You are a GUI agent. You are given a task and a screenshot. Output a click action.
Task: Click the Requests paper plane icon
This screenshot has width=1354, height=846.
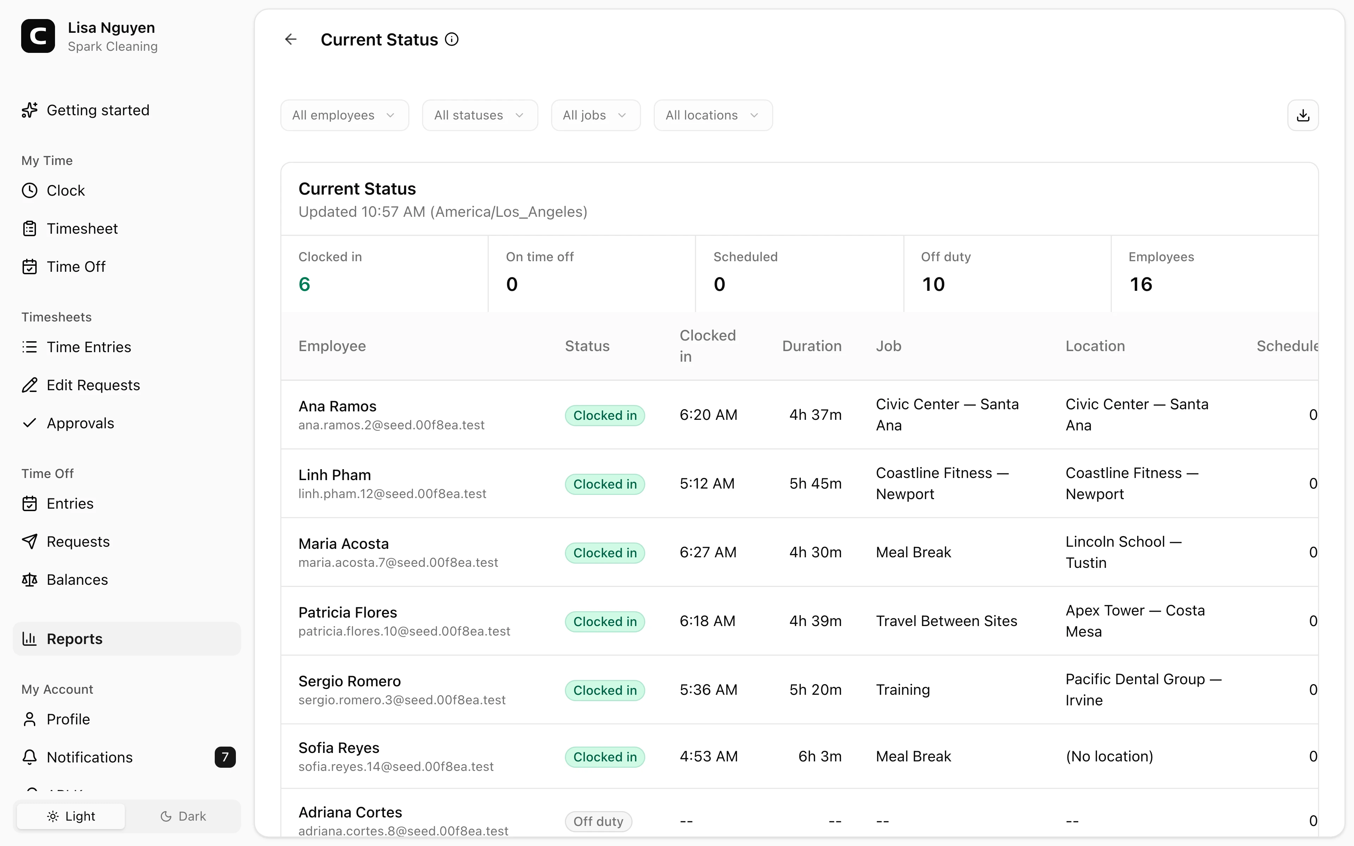pyautogui.click(x=30, y=542)
